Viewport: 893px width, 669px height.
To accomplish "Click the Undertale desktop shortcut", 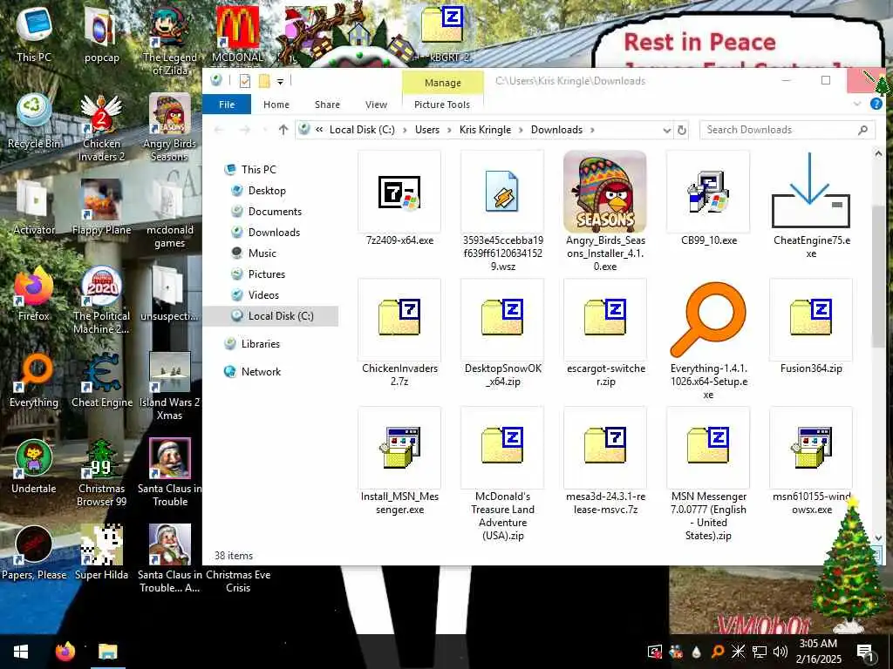I will pos(34,467).
